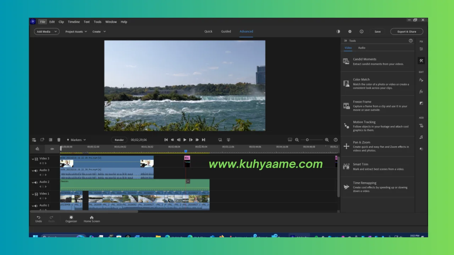
Task: Play the timeline preview
Action: [185, 140]
